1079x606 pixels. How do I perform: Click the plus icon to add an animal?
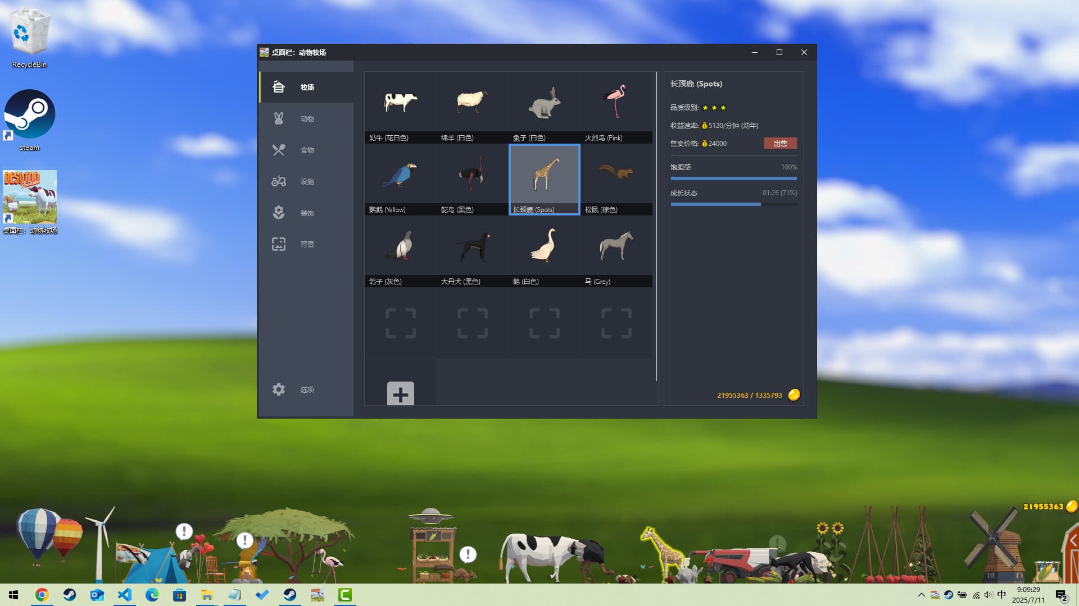tap(400, 394)
